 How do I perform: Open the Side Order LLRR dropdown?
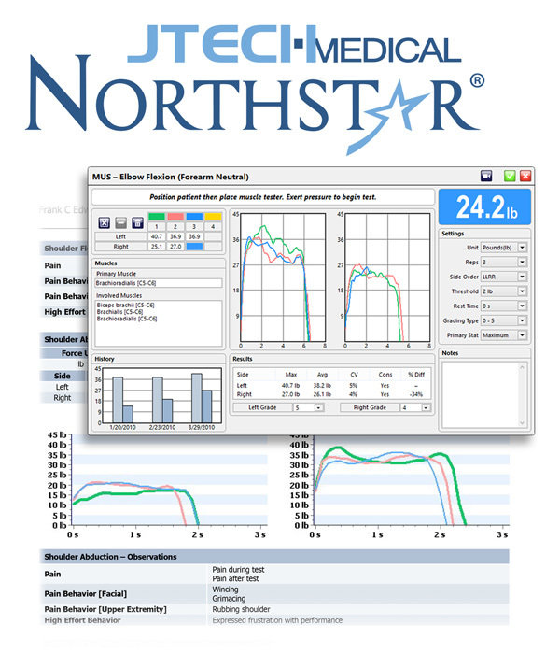(x=522, y=277)
